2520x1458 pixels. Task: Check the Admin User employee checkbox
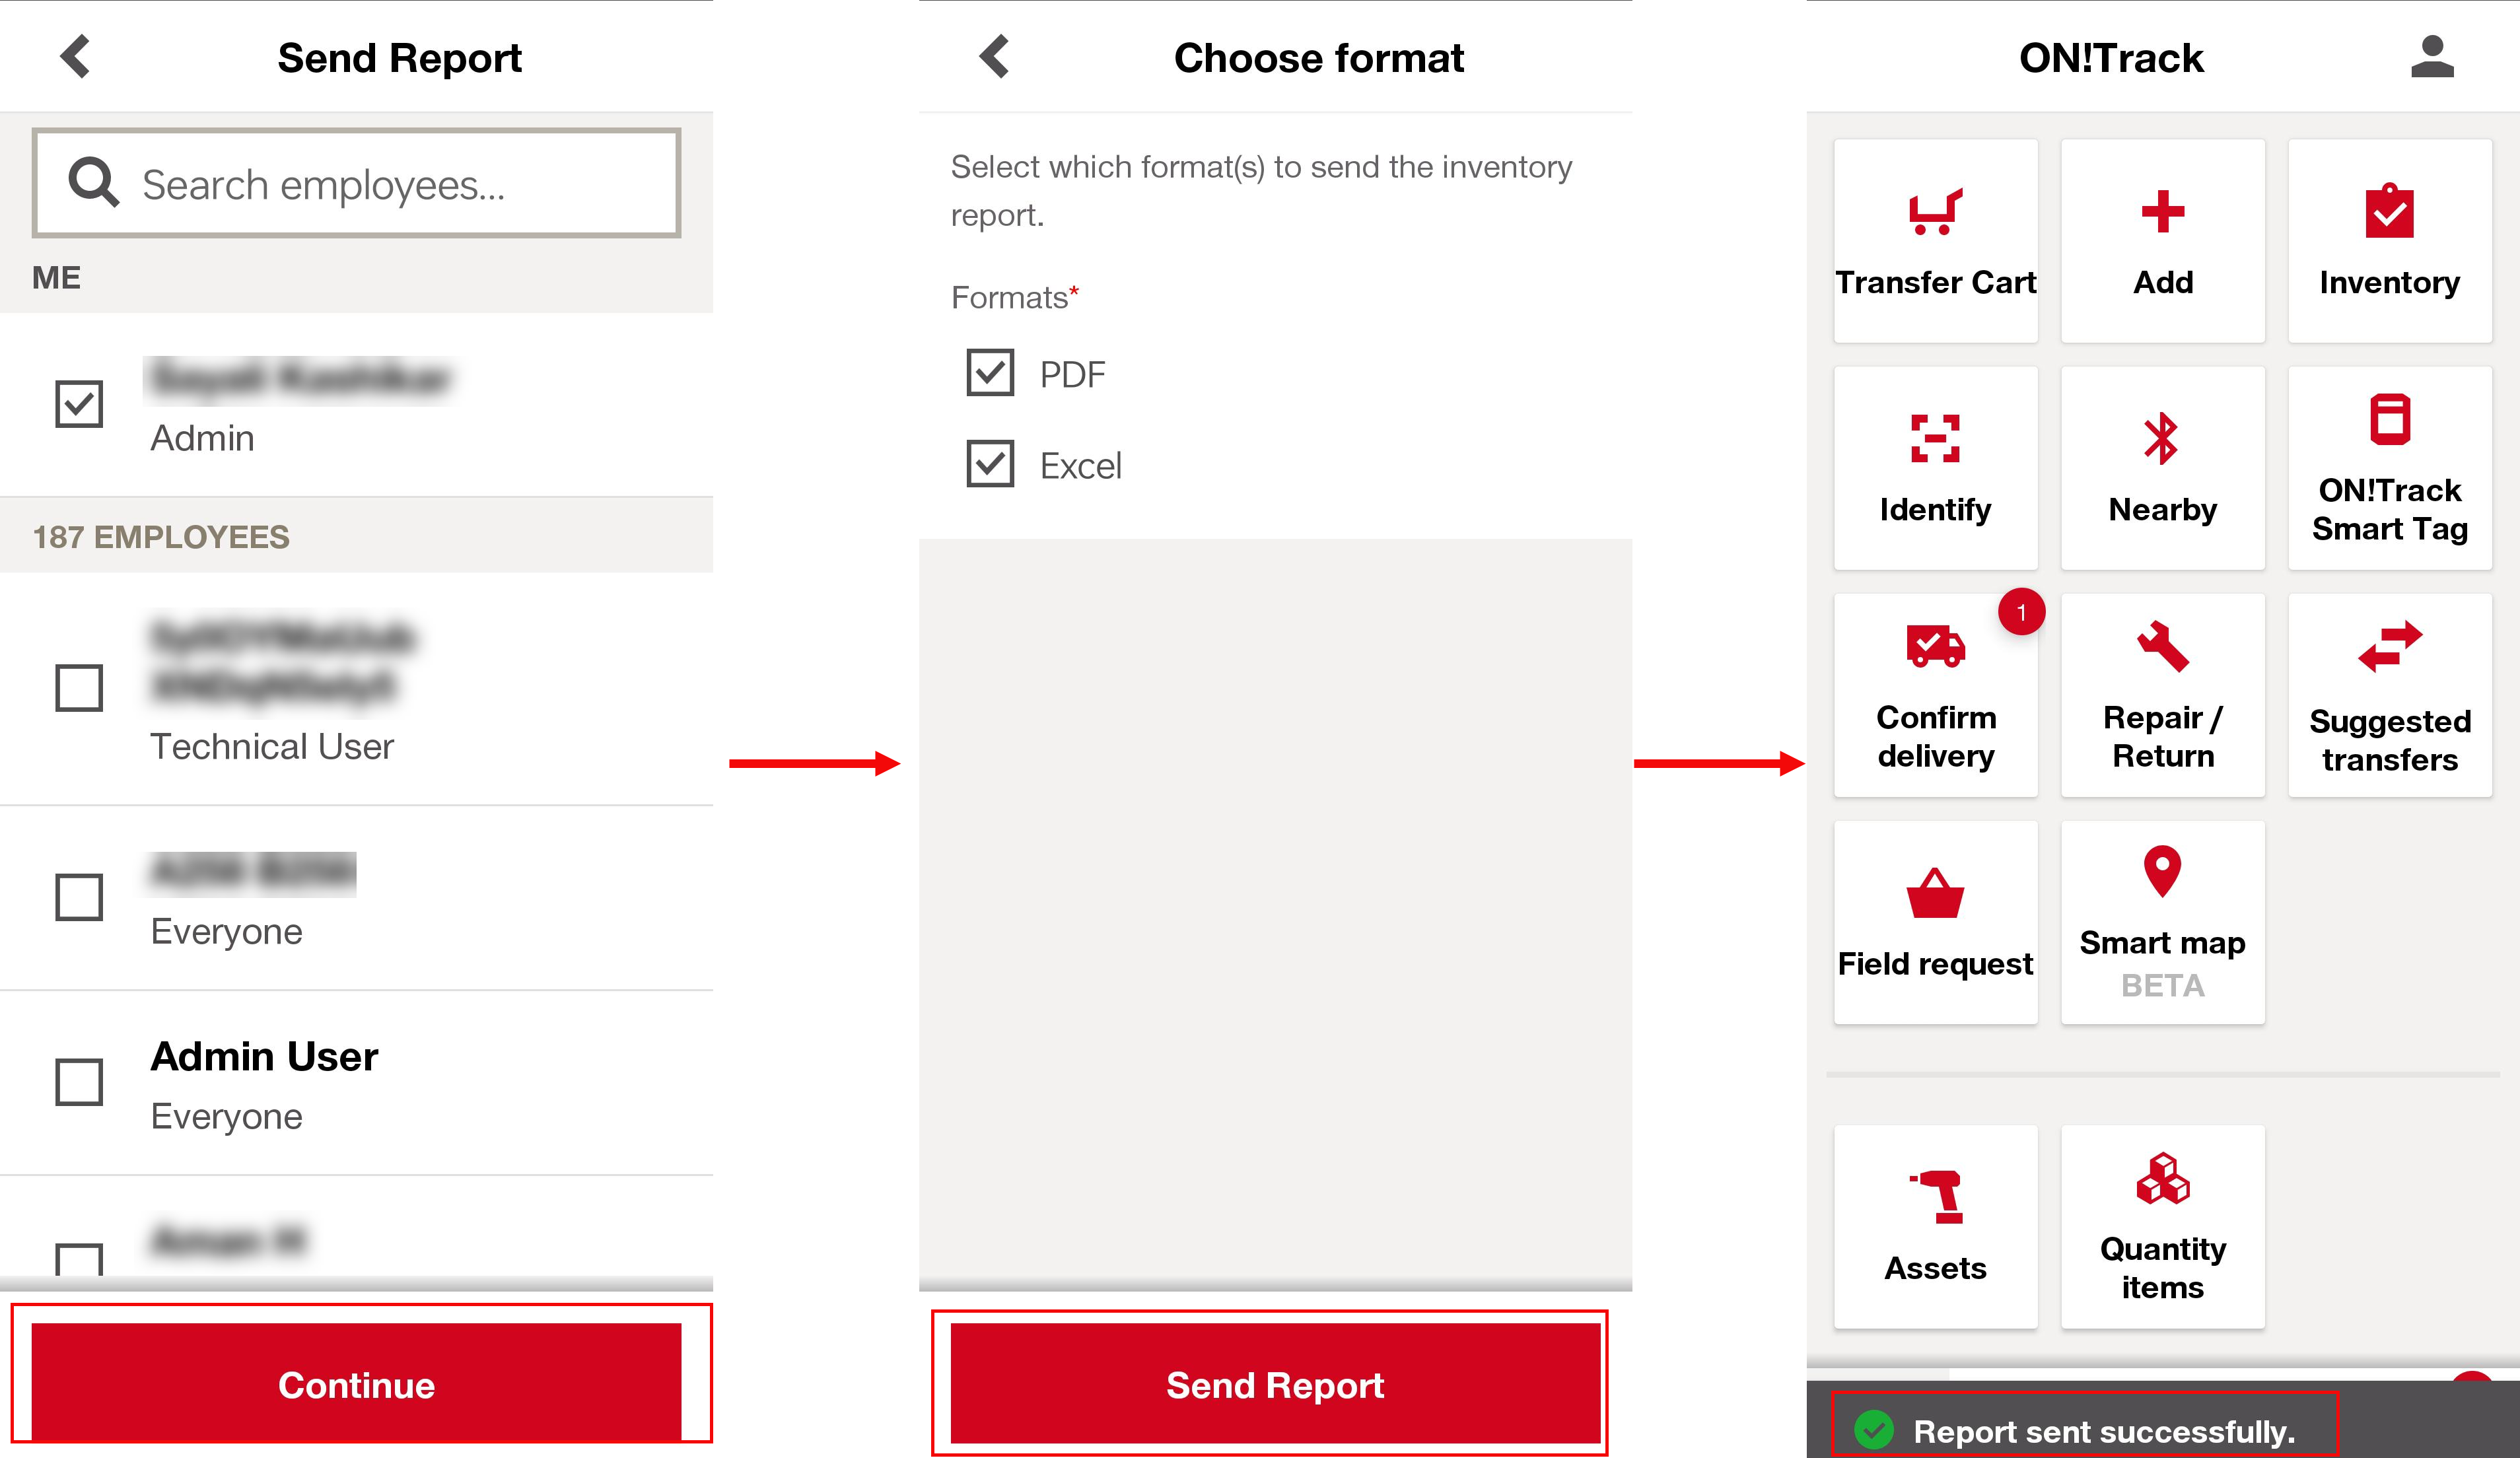tap(79, 1082)
